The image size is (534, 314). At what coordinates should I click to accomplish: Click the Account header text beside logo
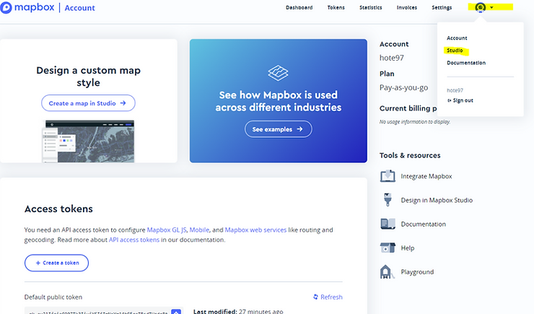[79, 8]
